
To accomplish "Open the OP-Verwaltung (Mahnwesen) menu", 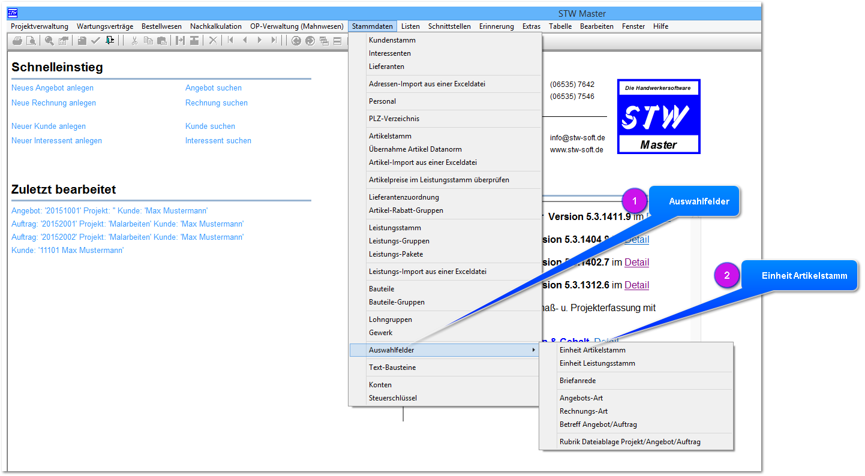I will (297, 26).
